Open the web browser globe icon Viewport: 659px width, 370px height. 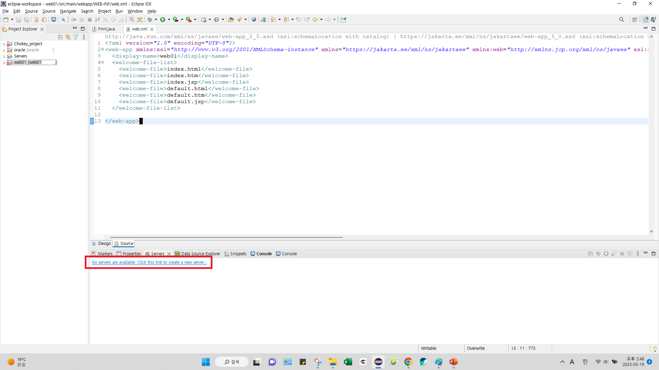(x=254, y=20)
